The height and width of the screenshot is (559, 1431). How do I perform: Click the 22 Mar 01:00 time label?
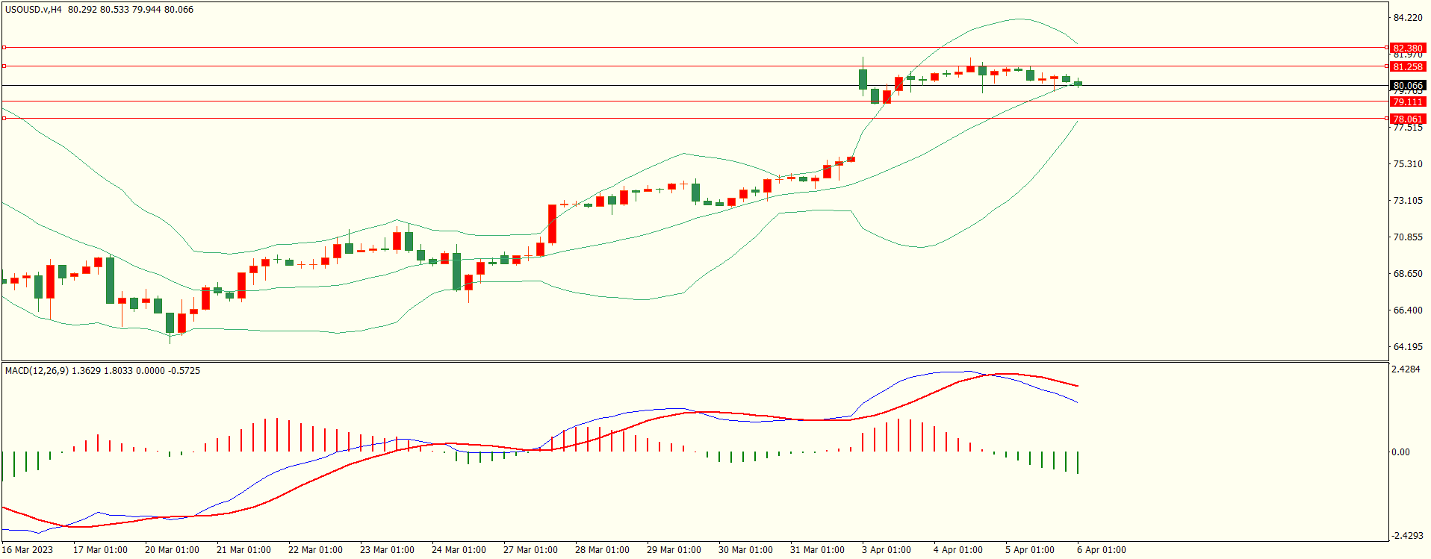click(x=315, y=550)
